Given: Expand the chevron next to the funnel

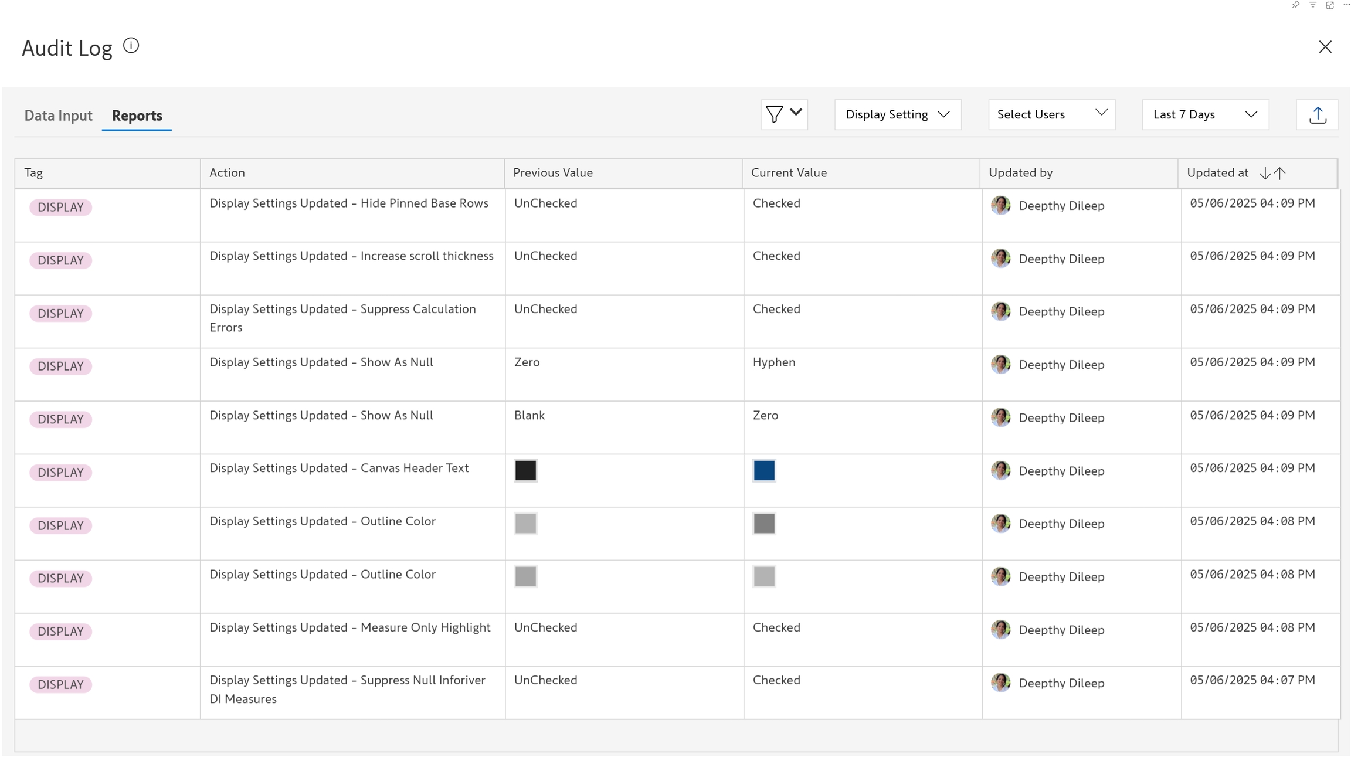Looking at the screenshot, I should point(796,113).
